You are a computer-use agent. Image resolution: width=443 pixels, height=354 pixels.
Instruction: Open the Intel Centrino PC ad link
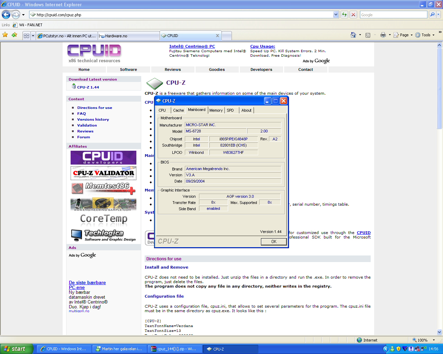(192, 46)
